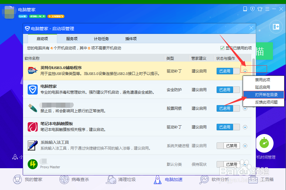The width and height of the screenshot is (286, 190).
Task: Switch to 启动项 tab
Action: [x=42, y=39]
